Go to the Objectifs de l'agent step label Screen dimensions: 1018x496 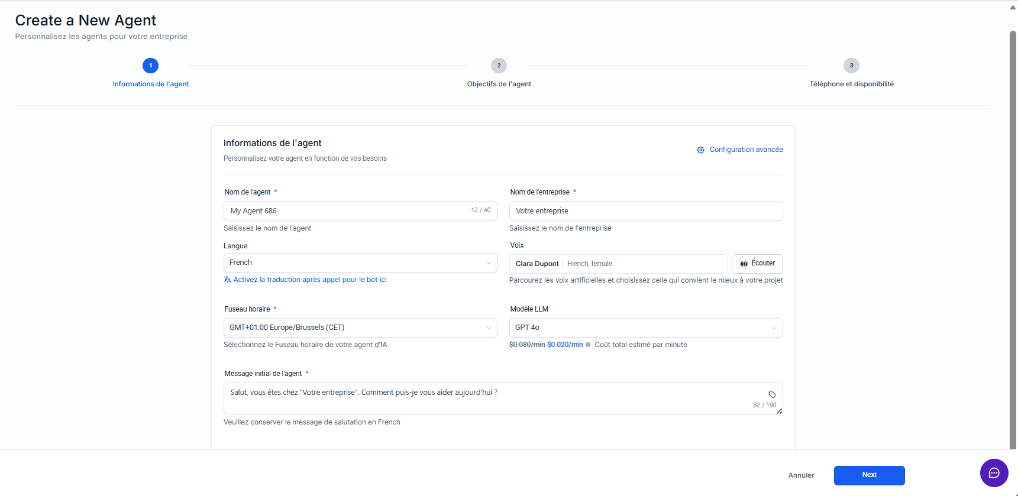499,84
